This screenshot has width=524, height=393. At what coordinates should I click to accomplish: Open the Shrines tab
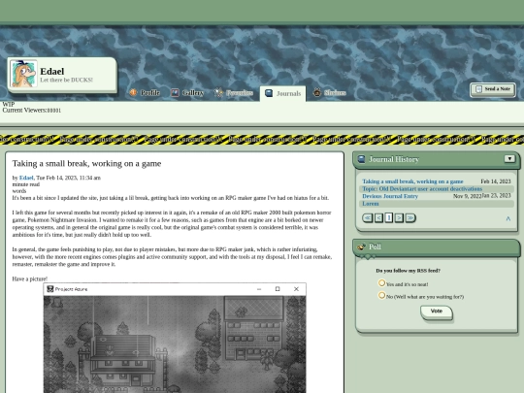pyautogui.click(x=330, y=92)
